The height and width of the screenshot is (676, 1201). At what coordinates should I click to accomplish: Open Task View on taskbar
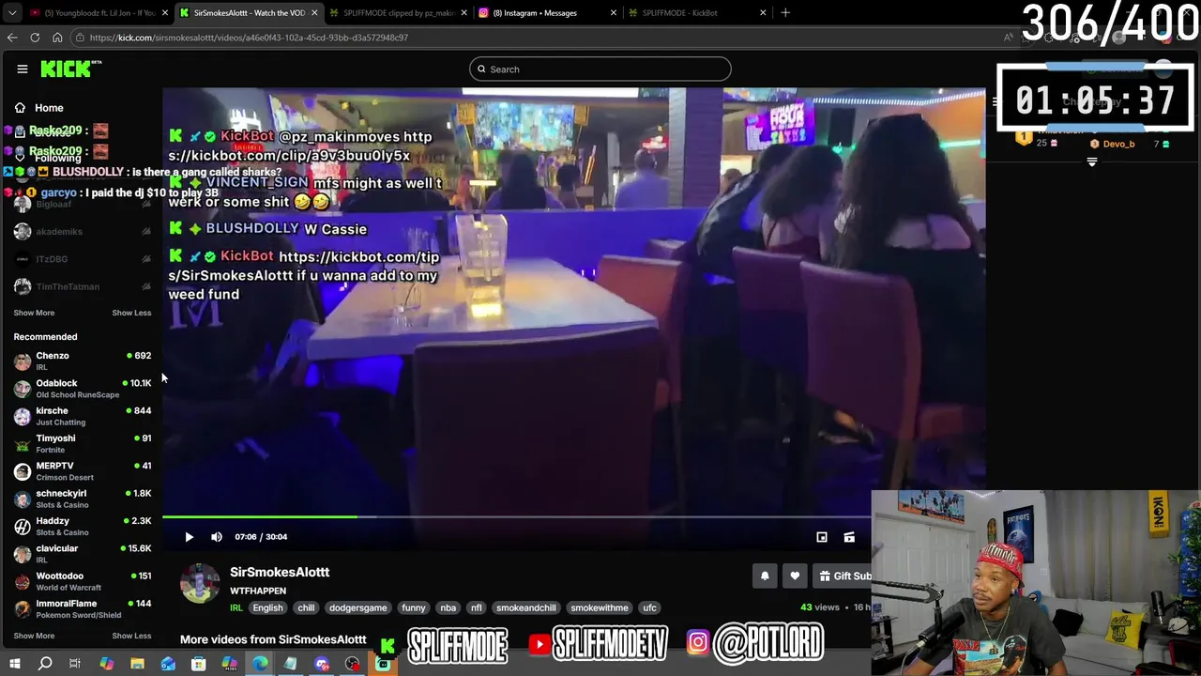(75, 664)
